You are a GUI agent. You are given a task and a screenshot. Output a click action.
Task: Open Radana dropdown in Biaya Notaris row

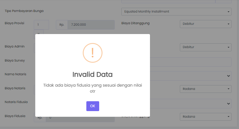[x=206, y=89]
